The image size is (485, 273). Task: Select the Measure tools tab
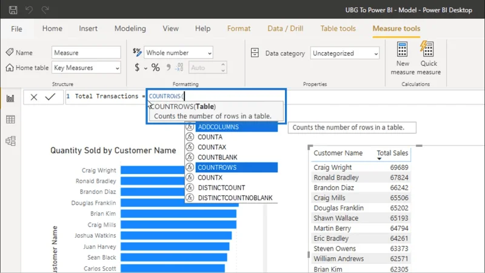tap(396, 29)
